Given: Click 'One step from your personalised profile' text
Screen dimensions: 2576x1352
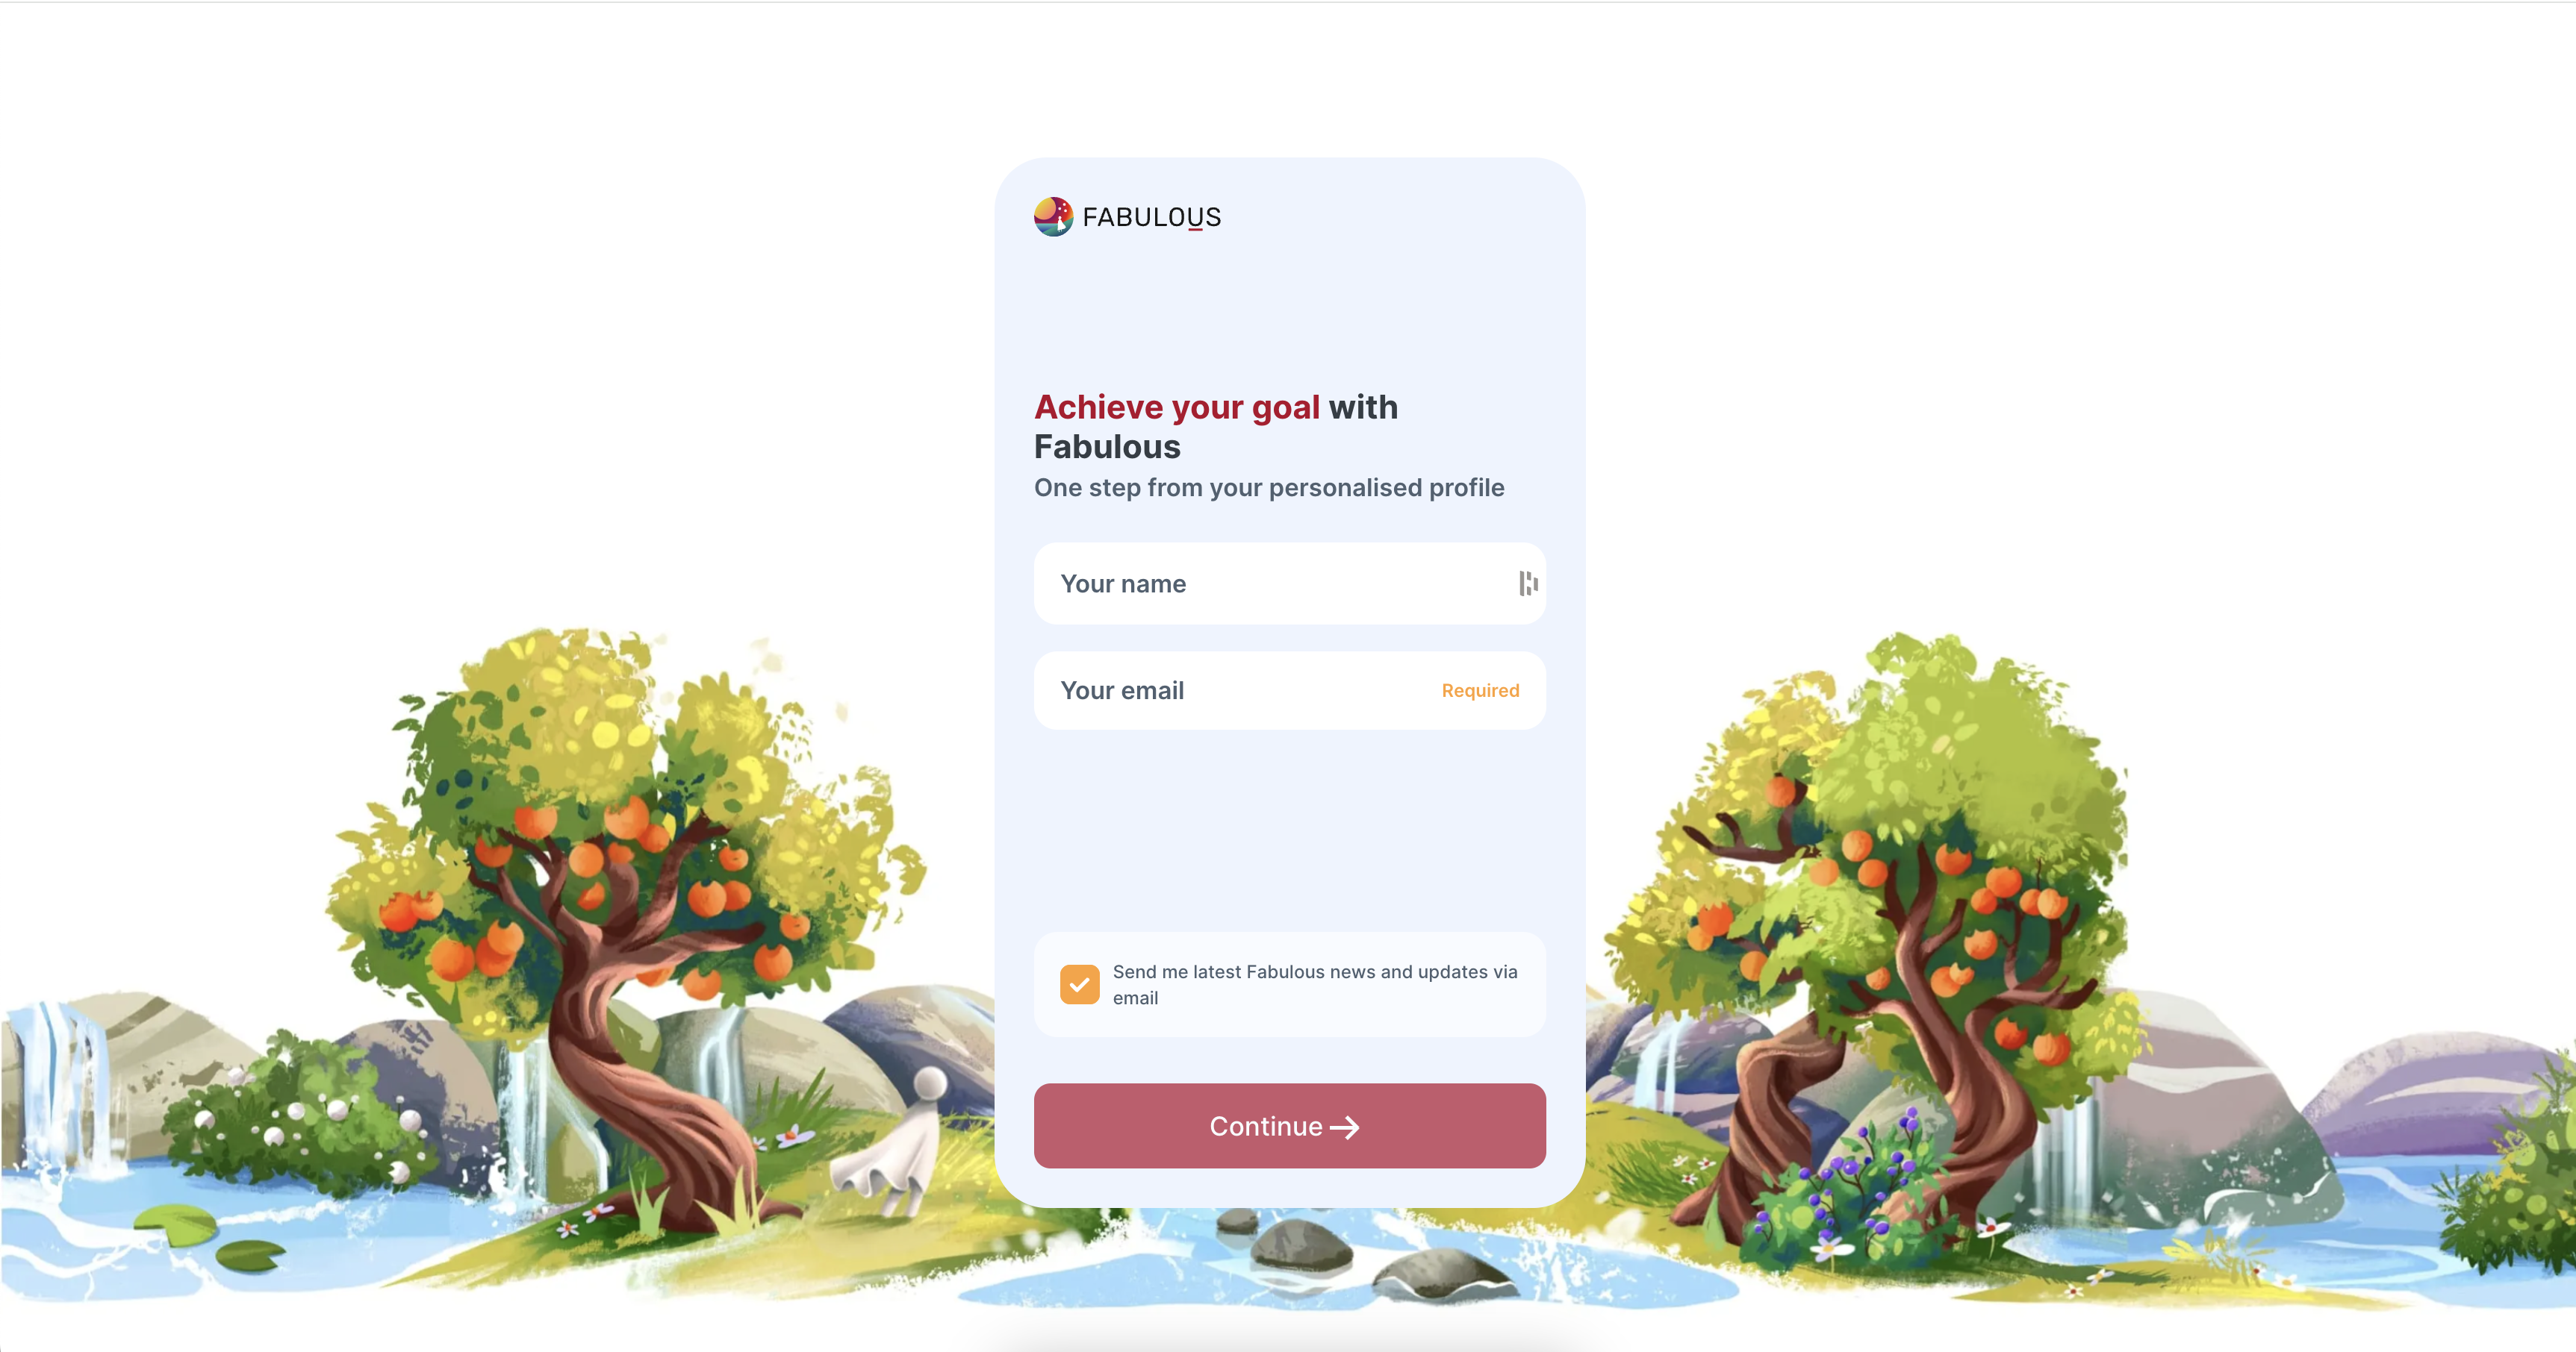Looking at the screenshot, I should (x=1269, y=488).
